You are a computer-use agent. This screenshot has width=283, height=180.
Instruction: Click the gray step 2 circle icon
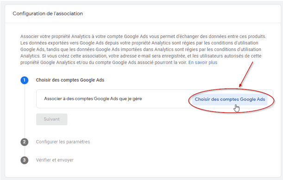pyautogui.click(x=25, y=142)
